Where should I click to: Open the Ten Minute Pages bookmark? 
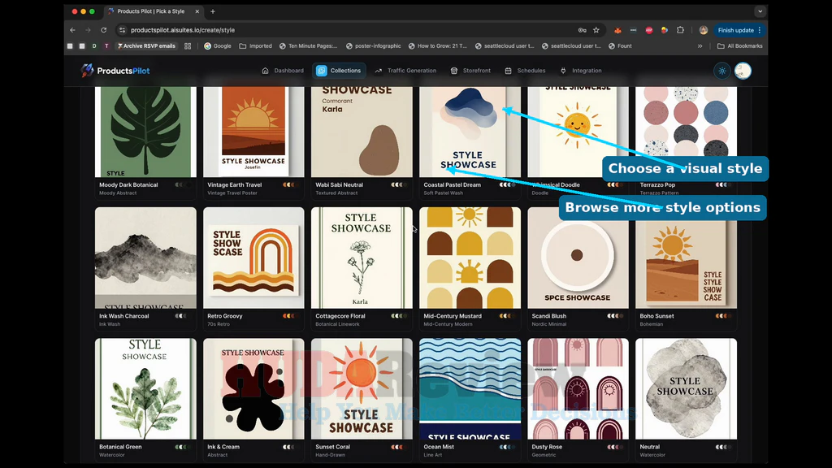(308, 46)
